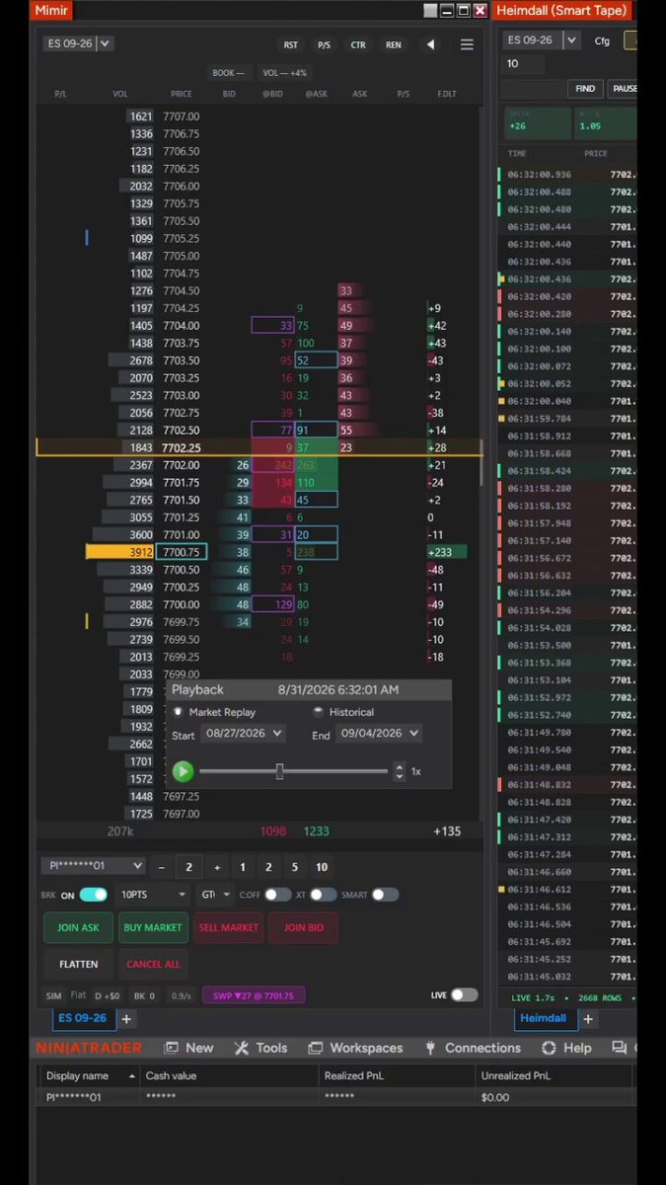
Task: Click the minus quantity button
Action: click(x=161, y=867)
